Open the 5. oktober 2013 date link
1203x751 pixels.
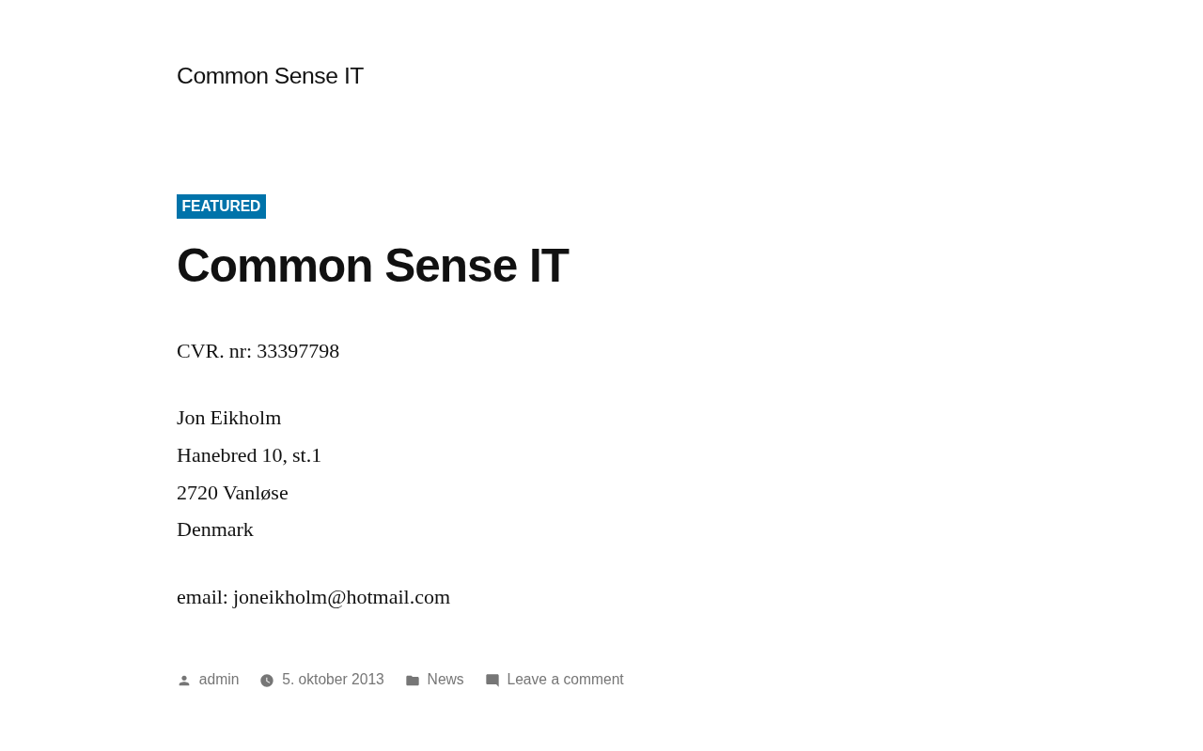333,680
